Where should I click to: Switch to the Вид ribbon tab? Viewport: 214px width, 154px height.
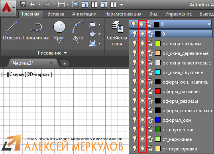click(153, 14)
